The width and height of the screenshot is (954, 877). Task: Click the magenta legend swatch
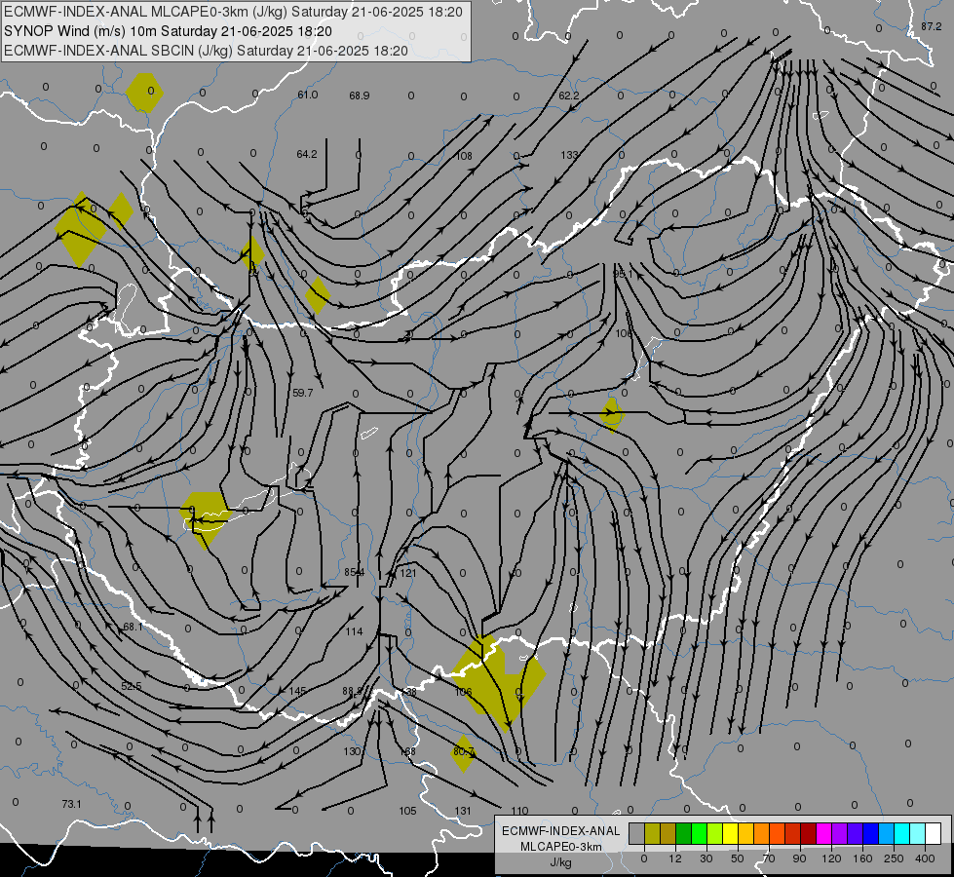pyautogui.click(x=823, y=834)
